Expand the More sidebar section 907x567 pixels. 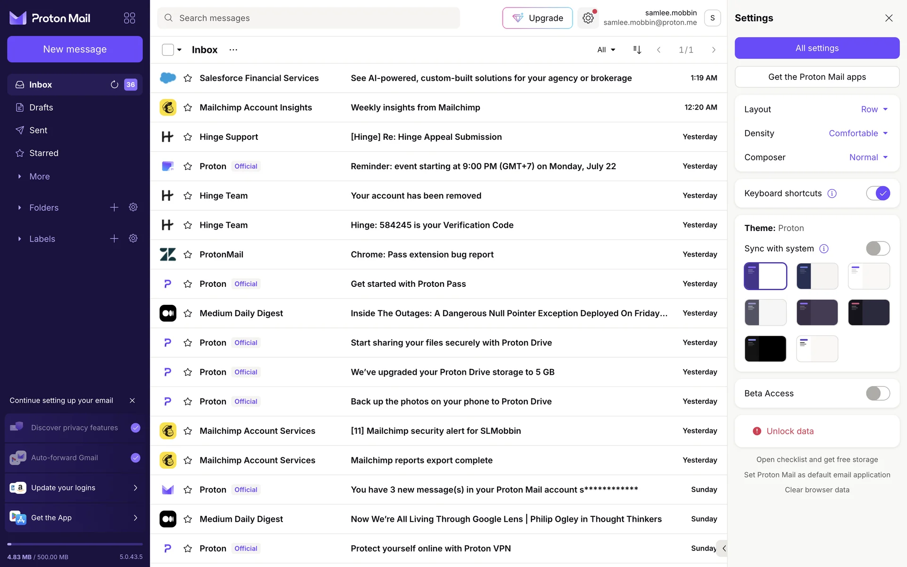(x=39, y=176)
